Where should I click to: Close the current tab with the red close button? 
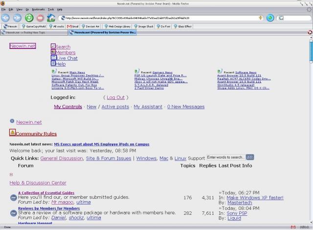tap(310, 32)
